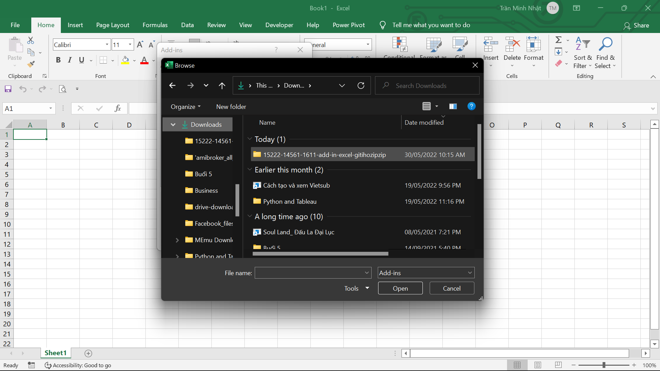Expand the MEmu Download tree folder

coord(177,240)
